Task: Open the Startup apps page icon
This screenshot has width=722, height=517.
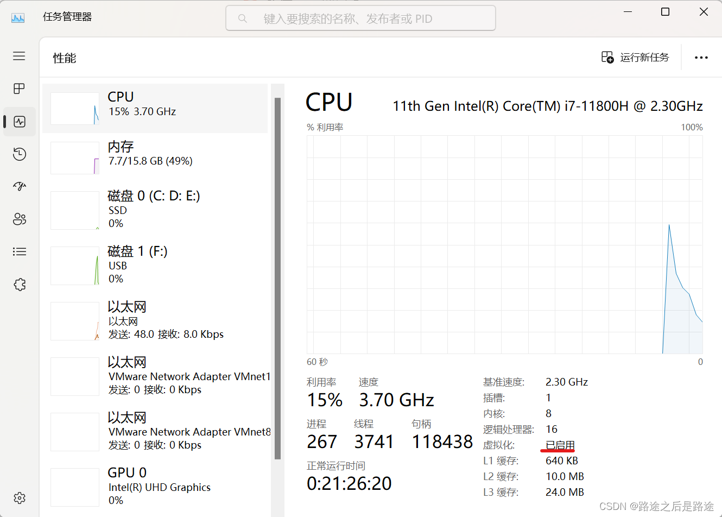Action: pyautogui.click(x=20, y=187)
